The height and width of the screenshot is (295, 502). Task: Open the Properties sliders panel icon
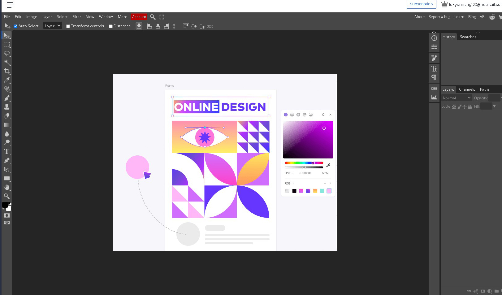point(434,47)
